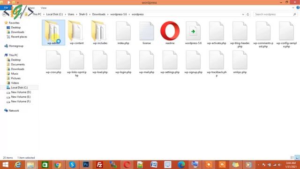
Task: Go to wordpress-5.6 in breadcrumb
Action: [x=119, y=15]
